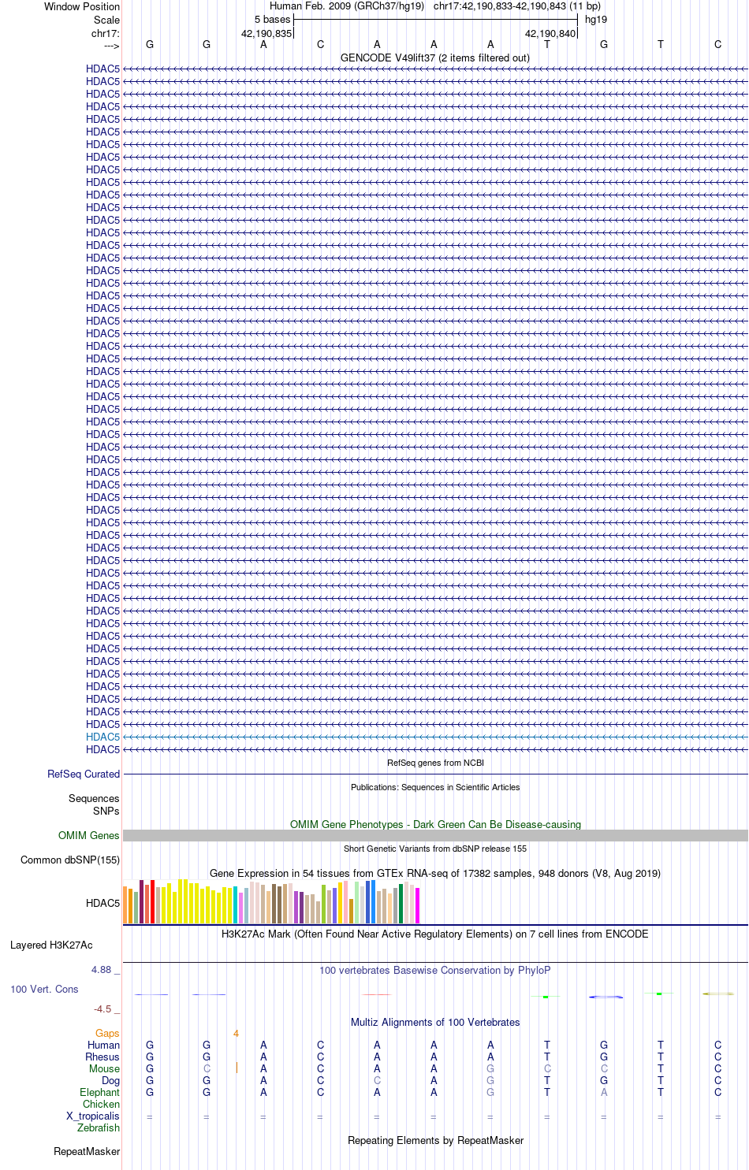
Task: Open the OMIM Genes track label
Action: click(89, 836)
